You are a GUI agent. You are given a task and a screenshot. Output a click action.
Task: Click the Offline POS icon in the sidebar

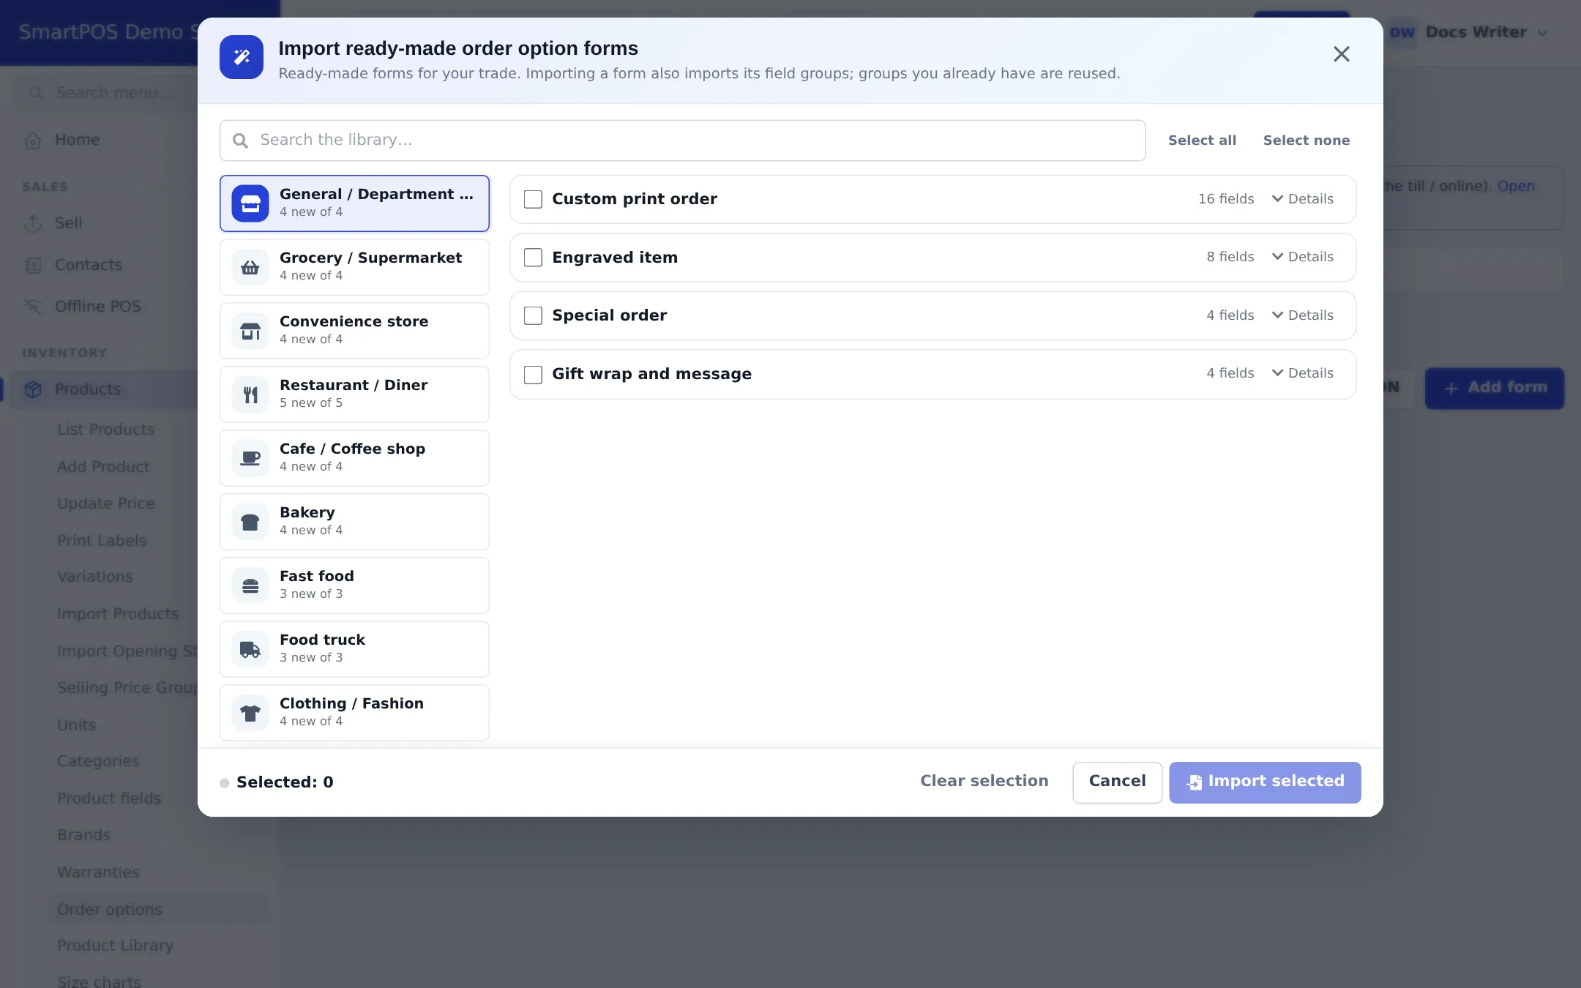[33, 307]
